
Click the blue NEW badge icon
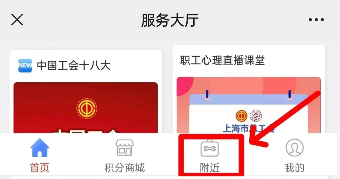(25, 65)
